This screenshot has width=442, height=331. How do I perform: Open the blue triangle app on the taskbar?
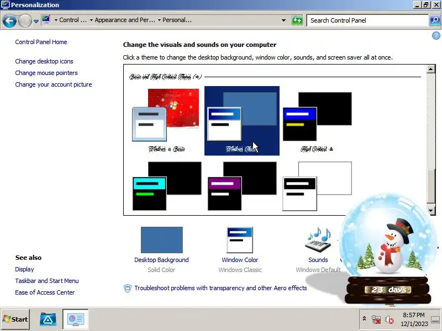tap(48, 319)
